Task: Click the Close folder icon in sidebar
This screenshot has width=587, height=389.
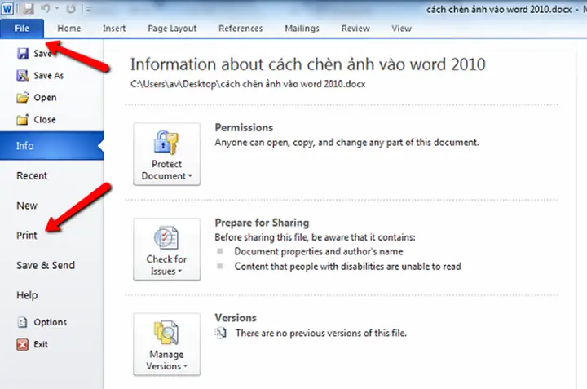Action: click(23, 119)
